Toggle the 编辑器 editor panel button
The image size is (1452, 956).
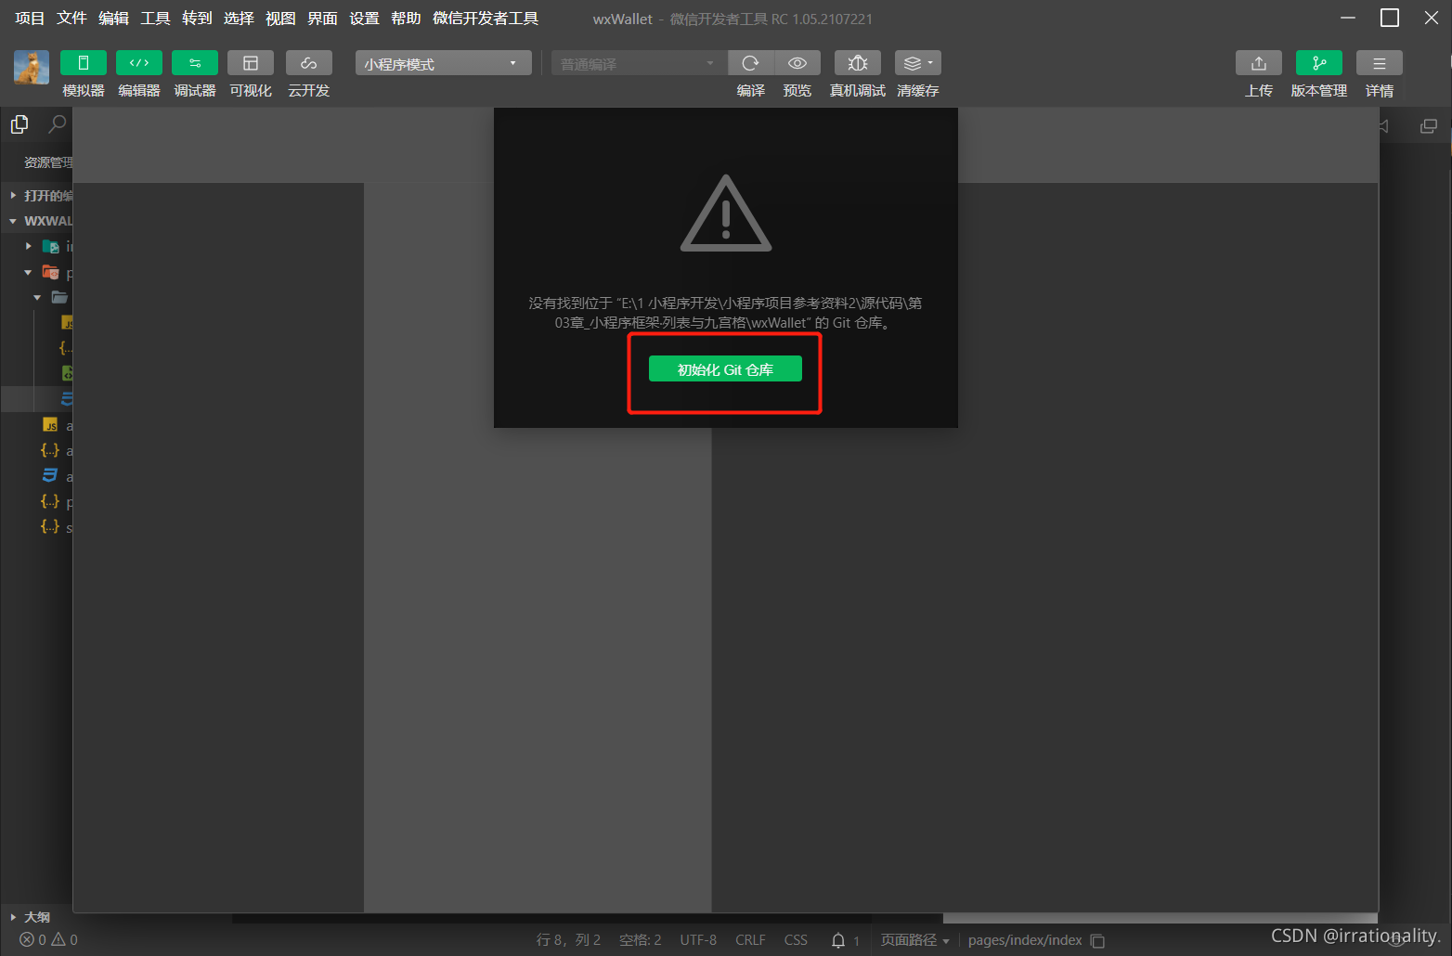pos(139,63)
